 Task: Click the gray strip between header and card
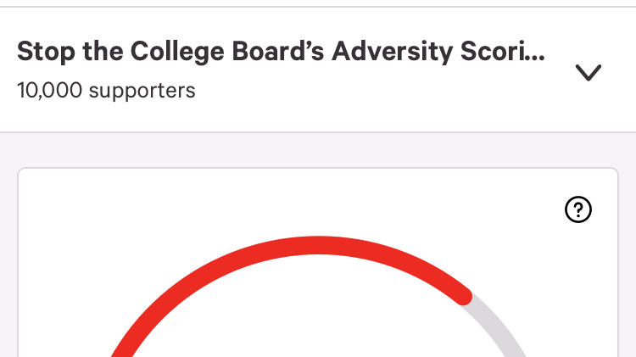(318, 150)
